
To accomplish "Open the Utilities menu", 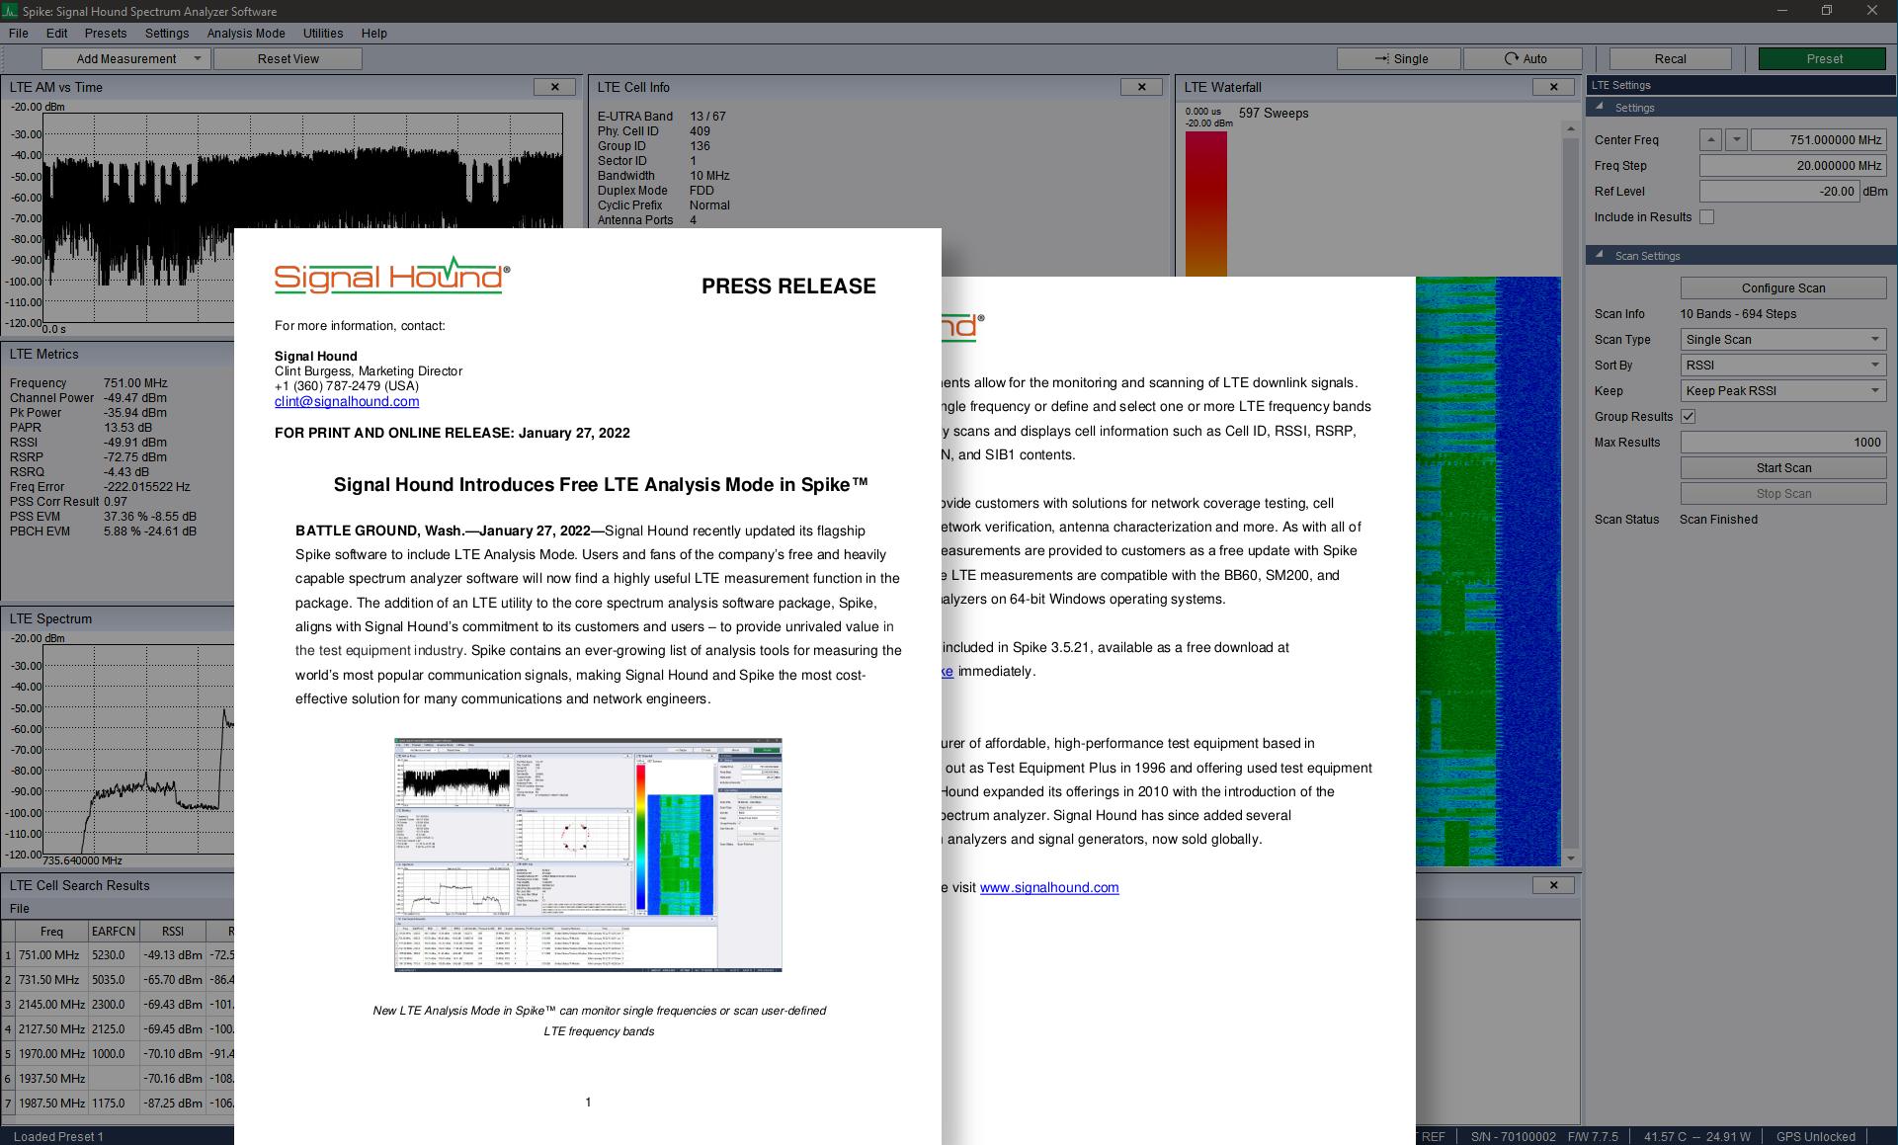I will pyautogui.click(x=323, y=34).
